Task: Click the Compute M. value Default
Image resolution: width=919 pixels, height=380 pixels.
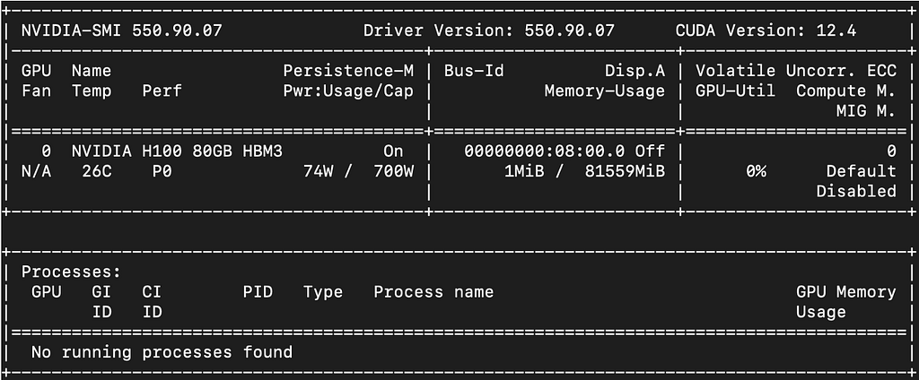Action: click(861, 171)
